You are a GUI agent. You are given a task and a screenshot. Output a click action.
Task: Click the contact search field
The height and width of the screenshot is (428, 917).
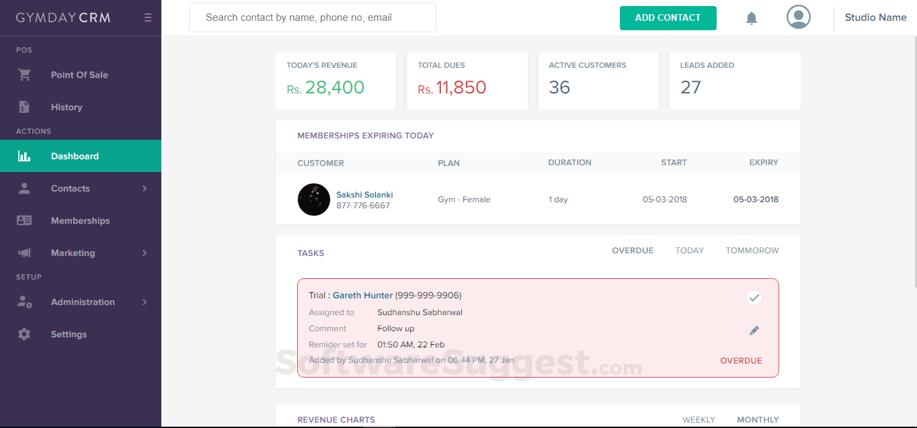pyautogui.click(x=312, y=17)
